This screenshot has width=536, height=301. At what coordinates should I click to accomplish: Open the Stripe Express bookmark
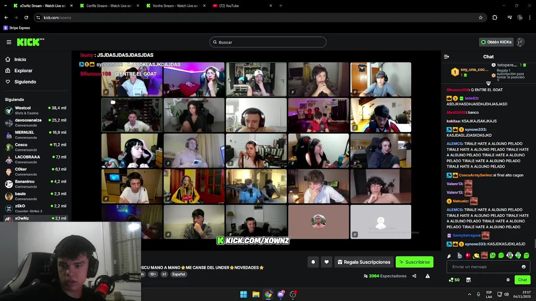(x=17, y=28)
